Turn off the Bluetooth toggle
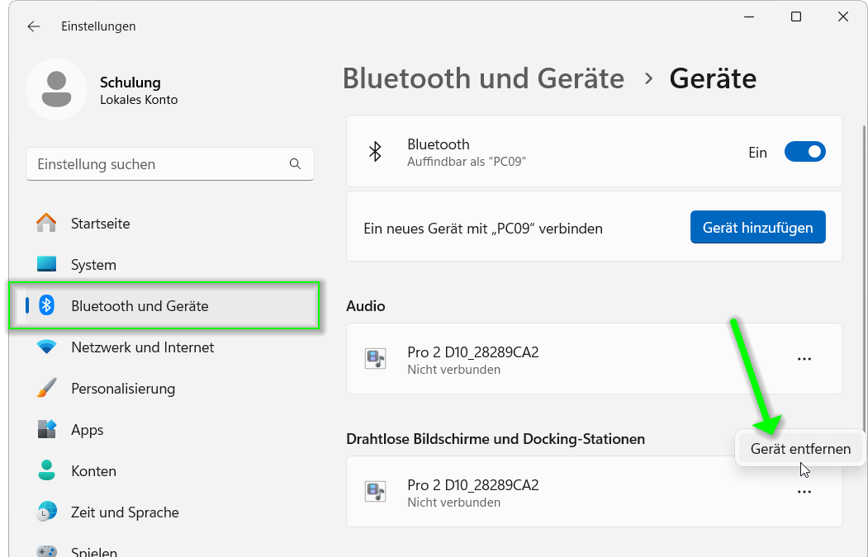 [805, 152]
